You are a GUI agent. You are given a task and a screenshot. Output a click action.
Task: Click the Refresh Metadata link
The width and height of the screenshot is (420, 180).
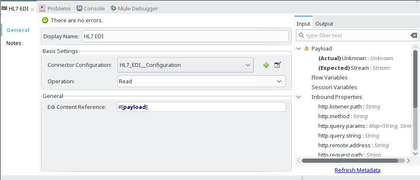(x=357, y=170)
